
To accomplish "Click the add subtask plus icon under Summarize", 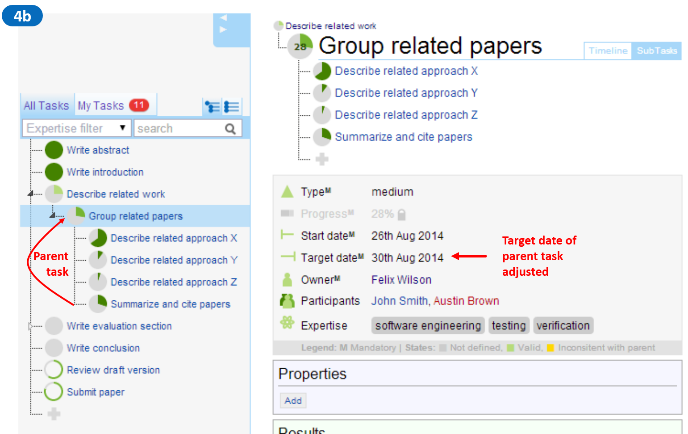I will (x=322, y=159).
